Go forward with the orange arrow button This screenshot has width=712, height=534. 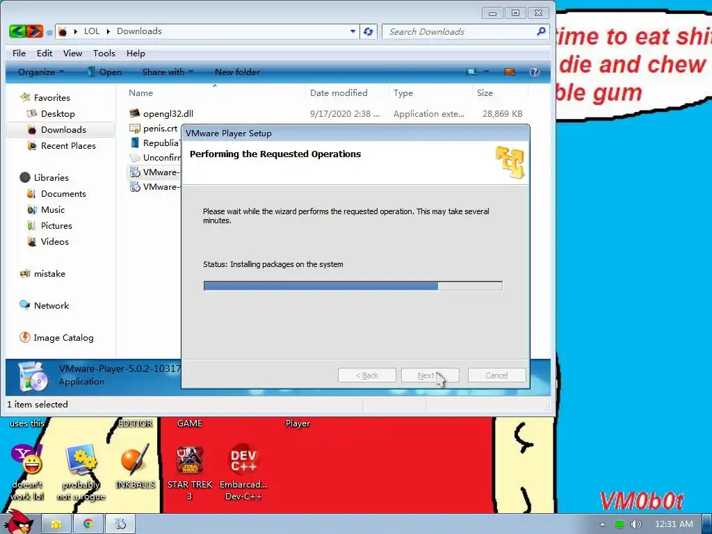35,31
